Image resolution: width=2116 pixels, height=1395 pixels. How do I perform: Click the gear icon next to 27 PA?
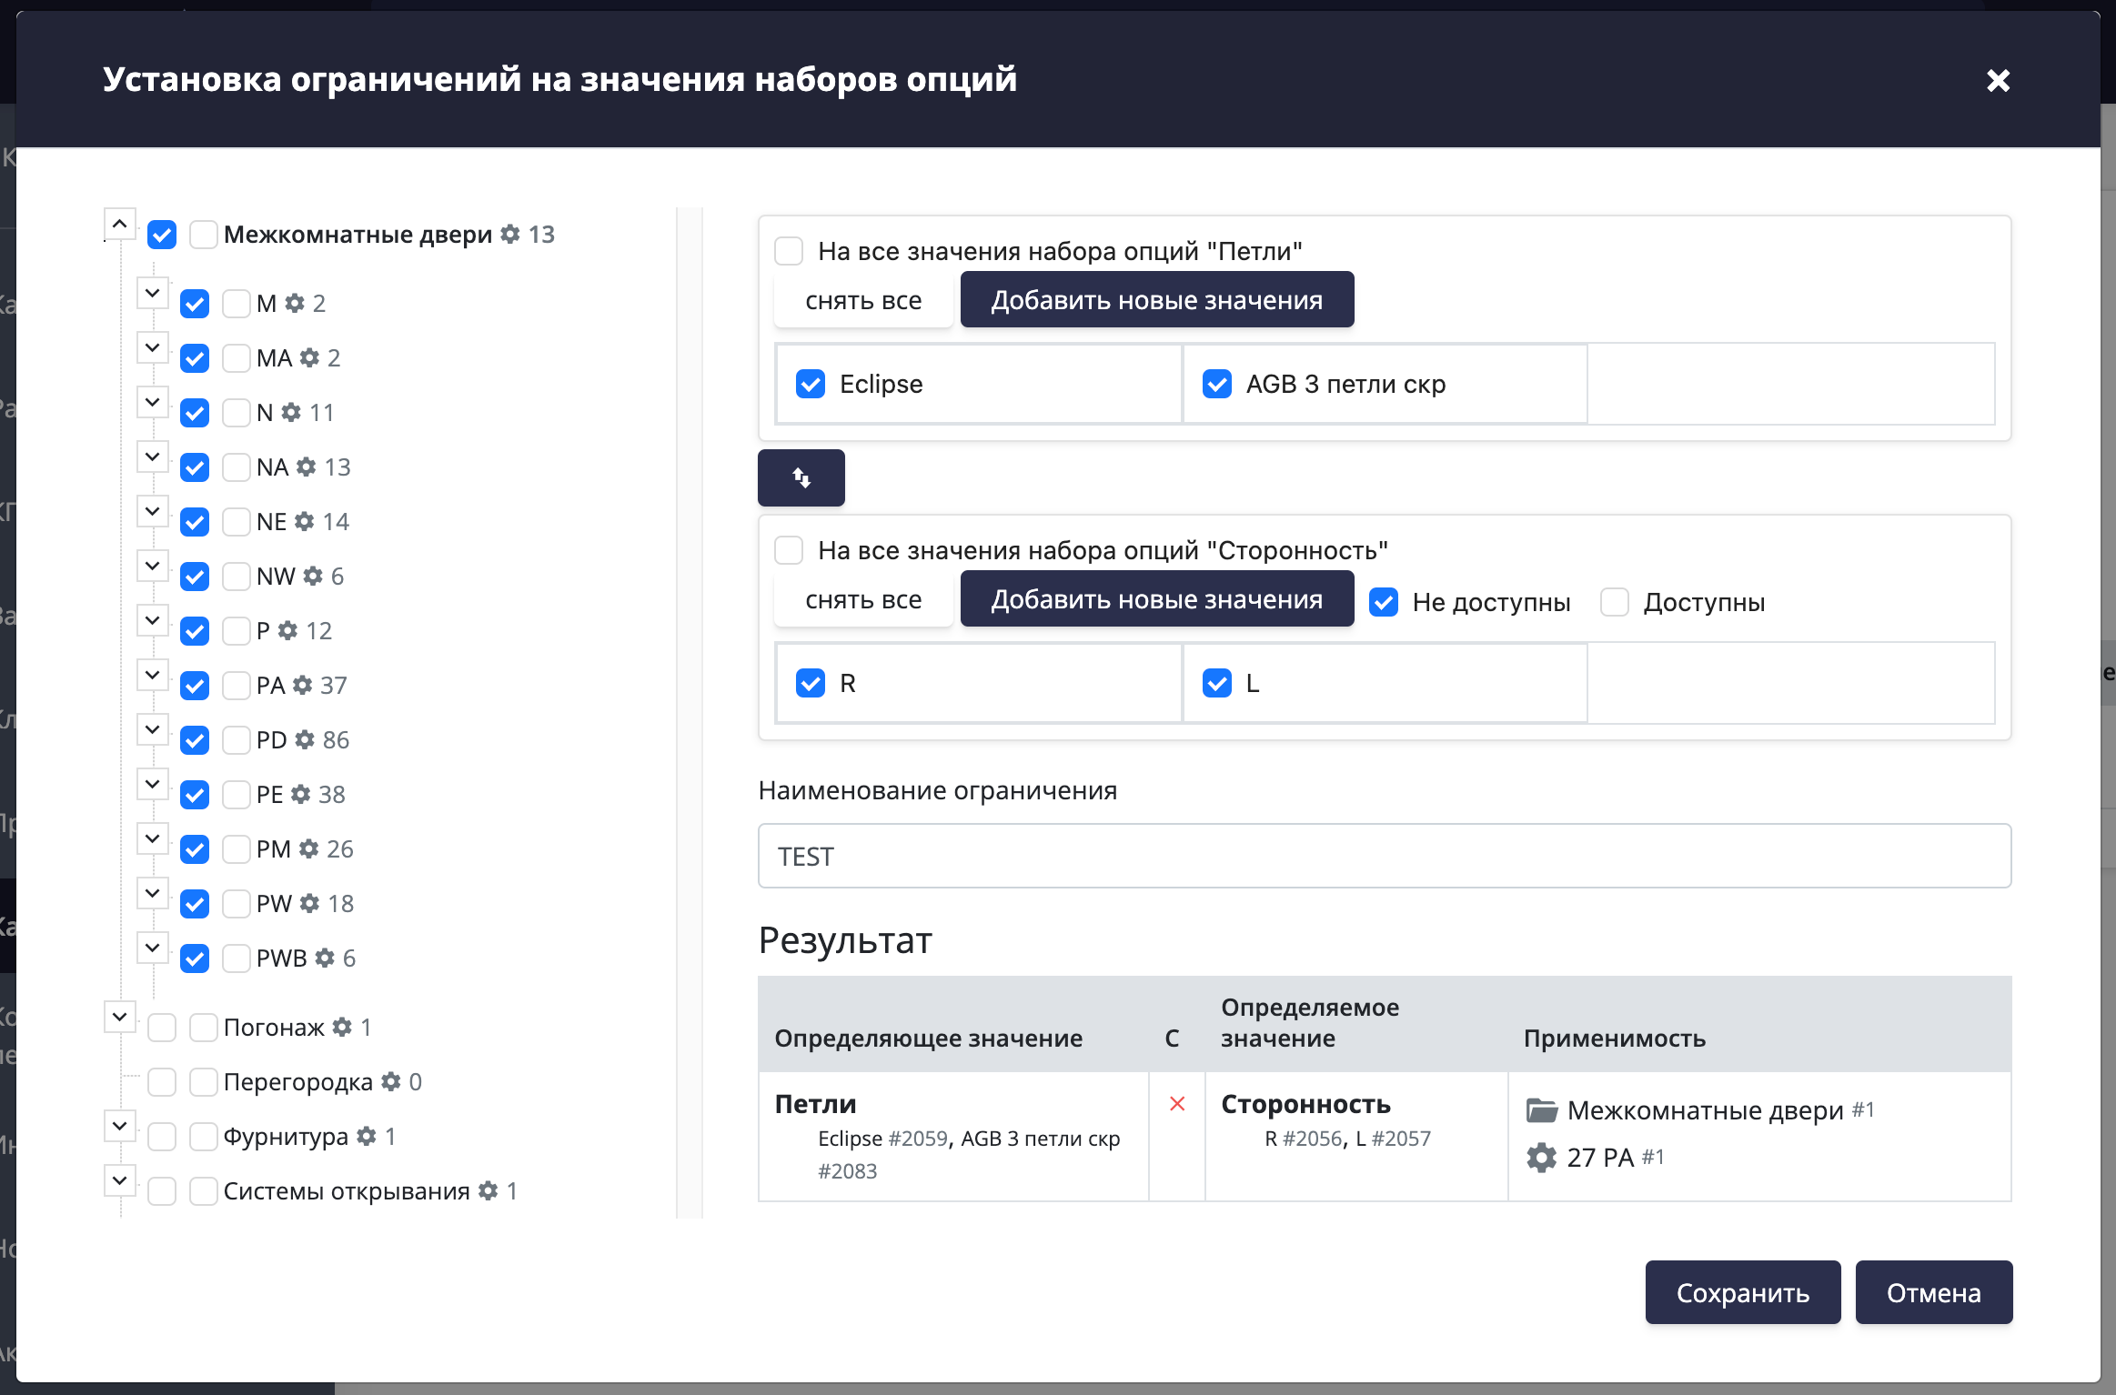(x=1541, y=1158)
